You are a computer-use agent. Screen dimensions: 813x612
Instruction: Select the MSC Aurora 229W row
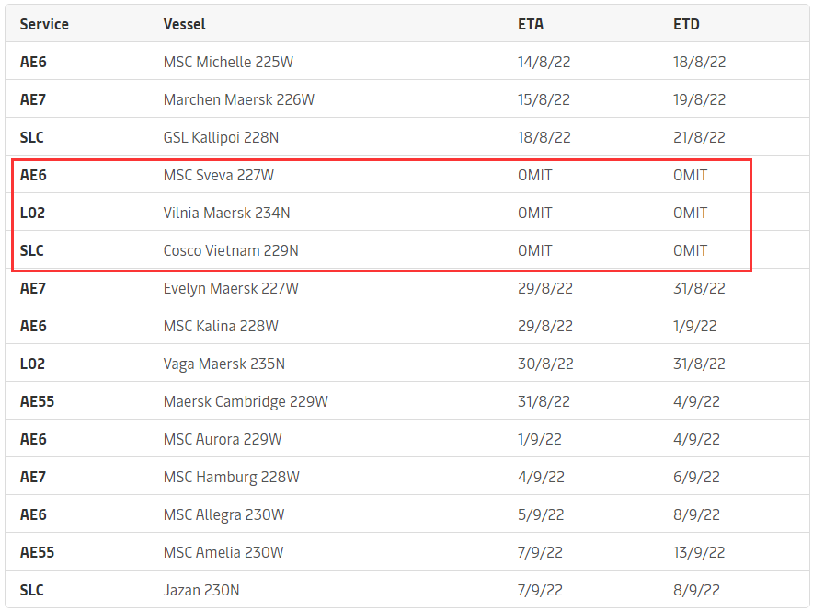click(223, 440)
